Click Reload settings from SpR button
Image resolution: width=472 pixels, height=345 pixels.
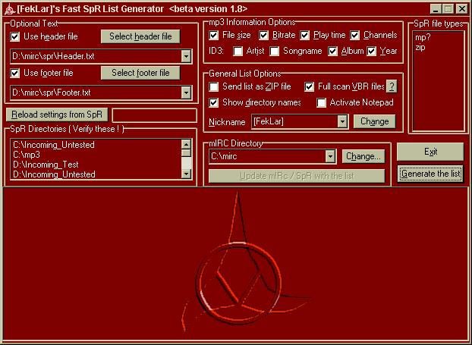tap(57, 114)
